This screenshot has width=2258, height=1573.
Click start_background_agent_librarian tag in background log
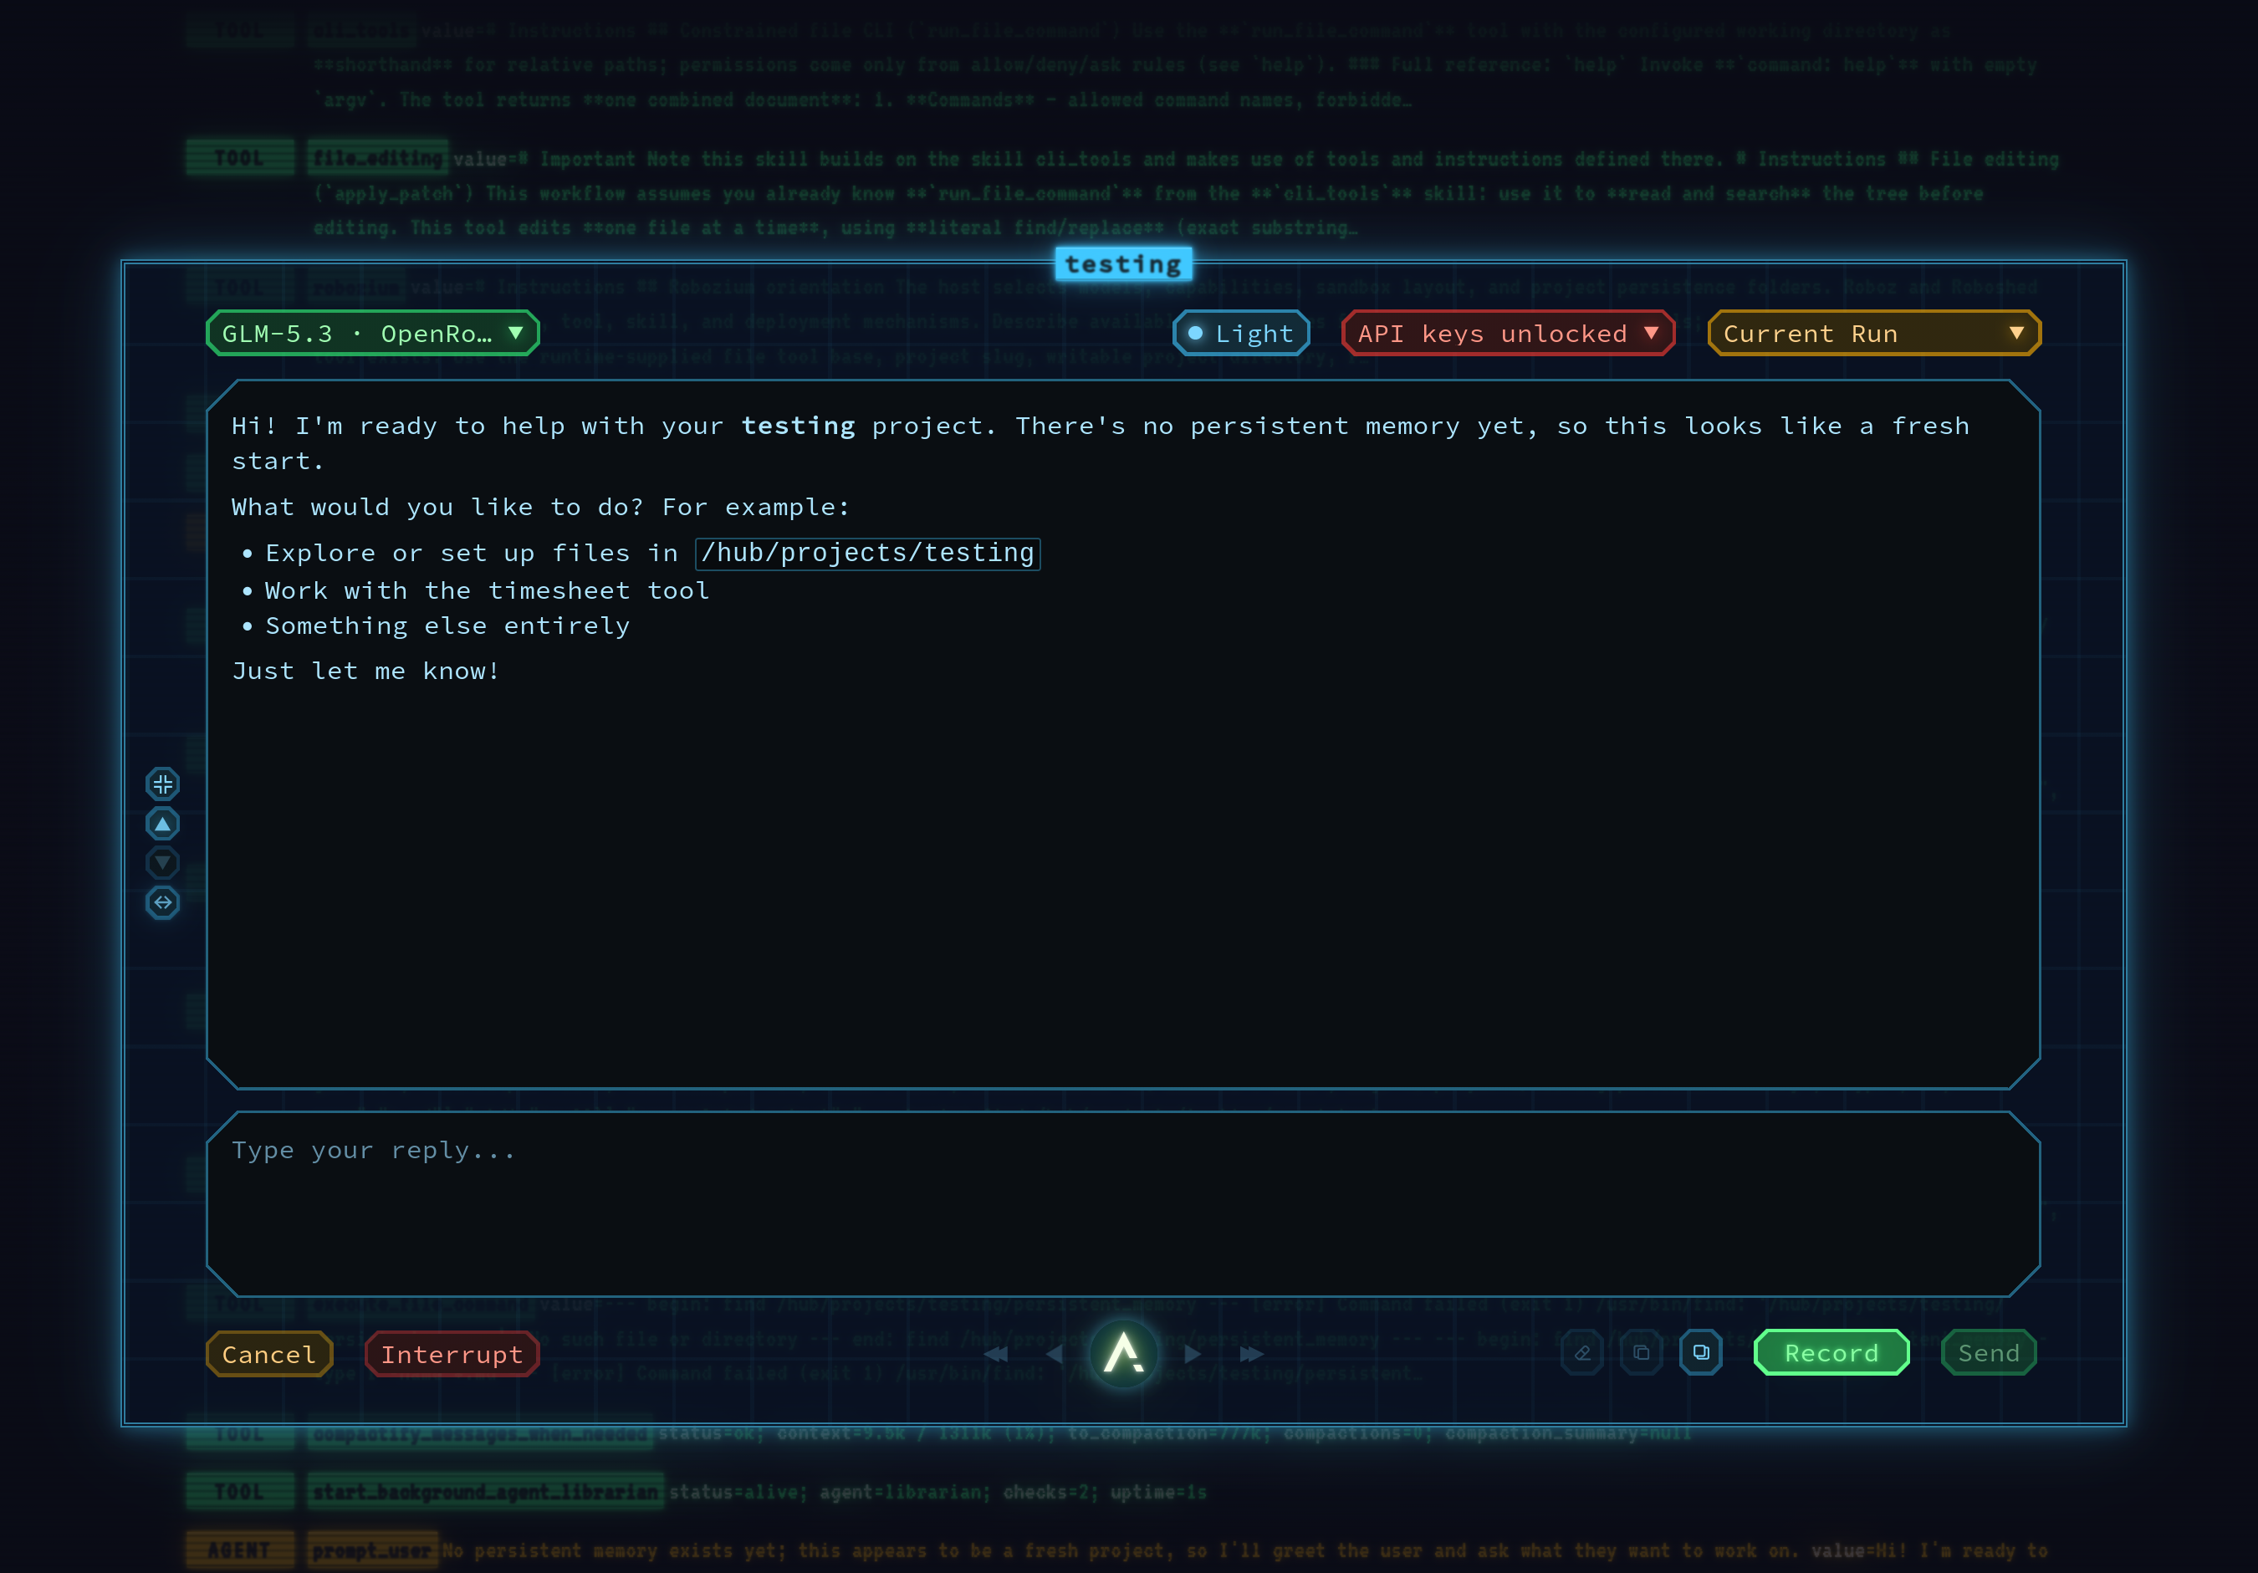485,1491
